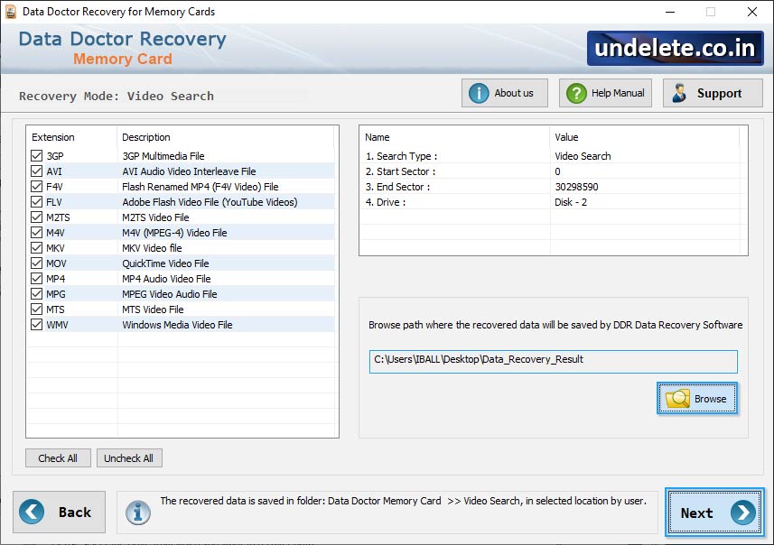The width and height of the screenshot is (774, 545).
Task: Click the Description column header
Action: (x=147, y=137)
